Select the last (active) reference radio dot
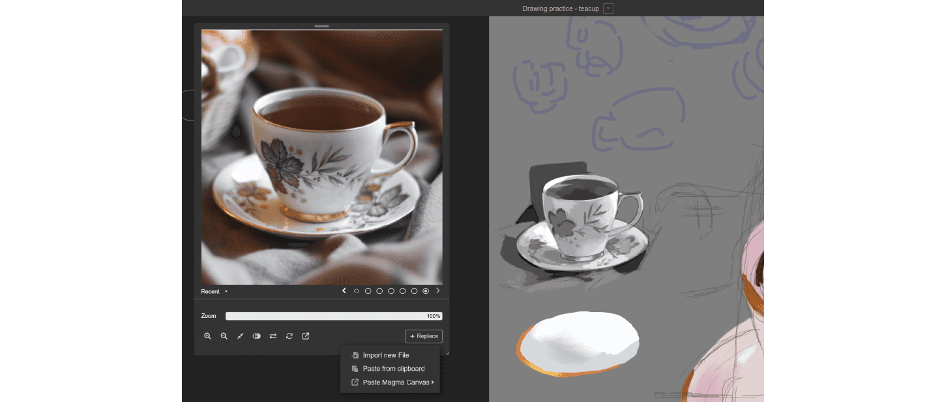929x402 pixels. [x=426, y=291]
